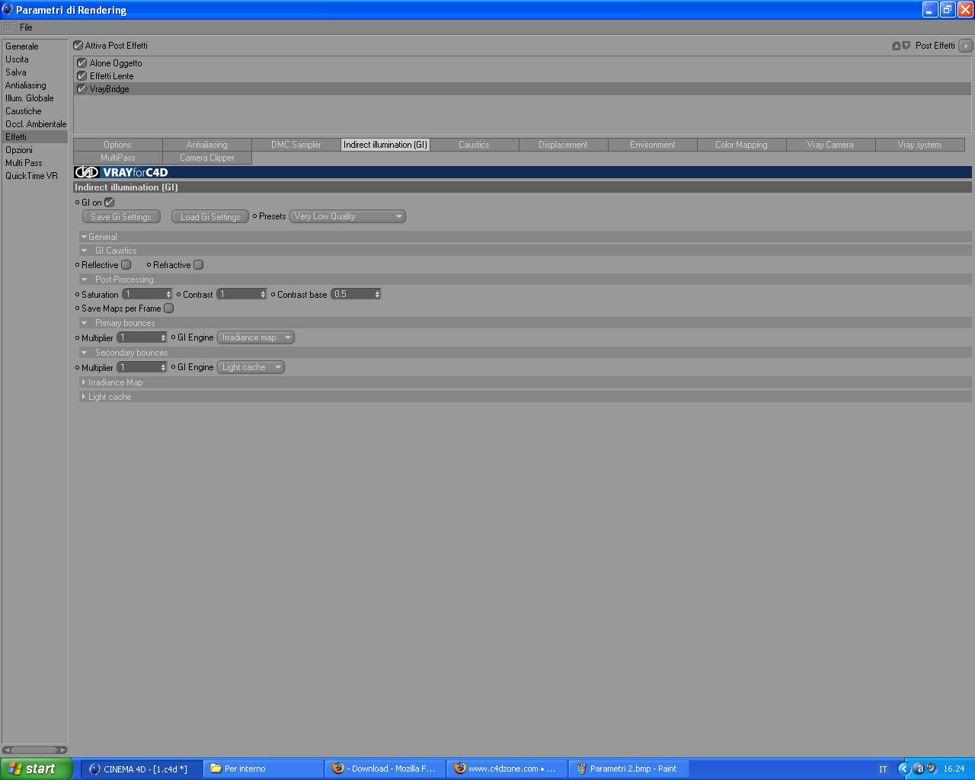
Task: Switch to Download - Mozilla Firefox taskbar item
Action: pos(385,769)
